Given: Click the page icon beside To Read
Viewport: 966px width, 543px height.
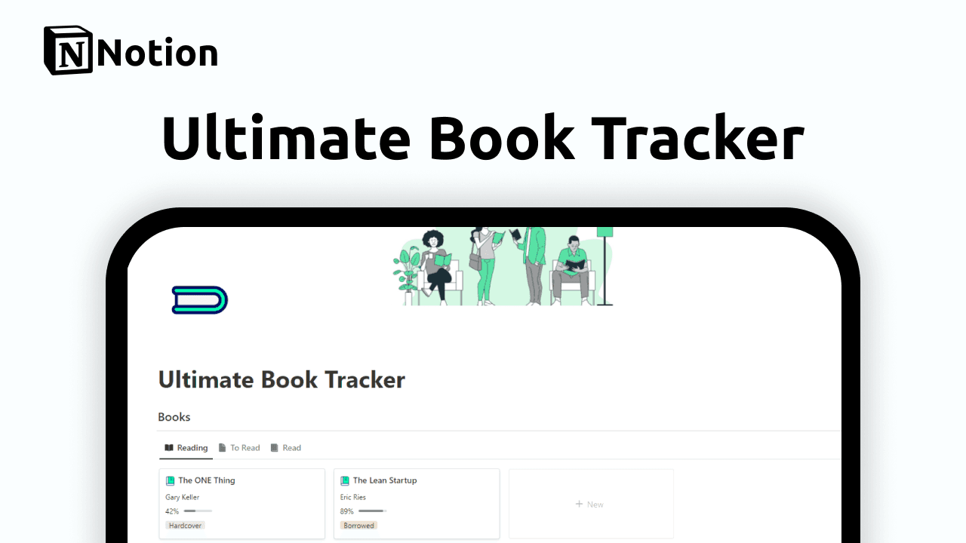Looking at the screenshot, I should coord(223,448).
